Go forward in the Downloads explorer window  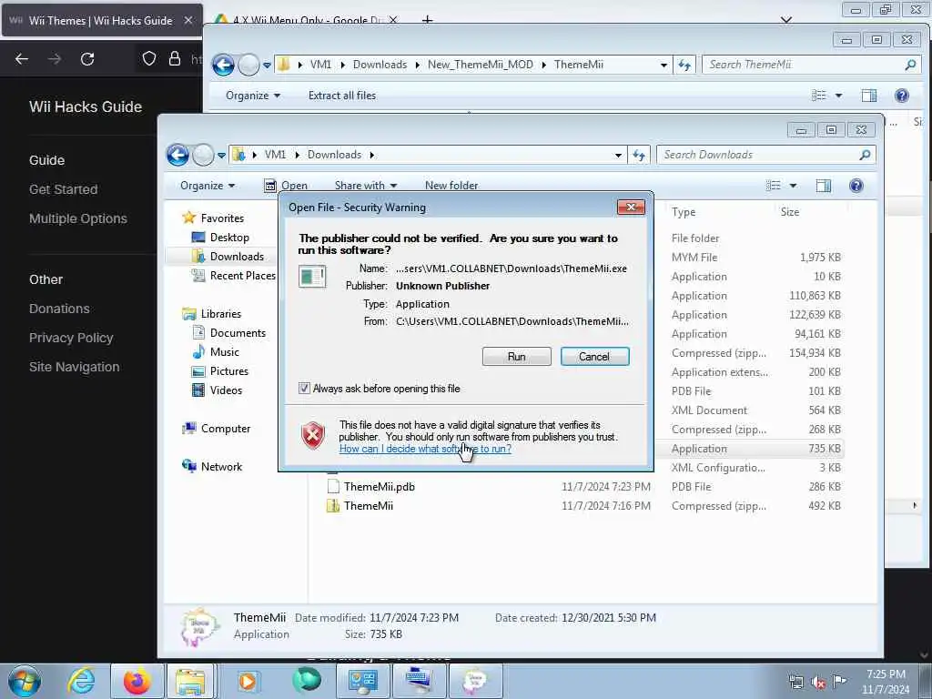pos(203,155)
